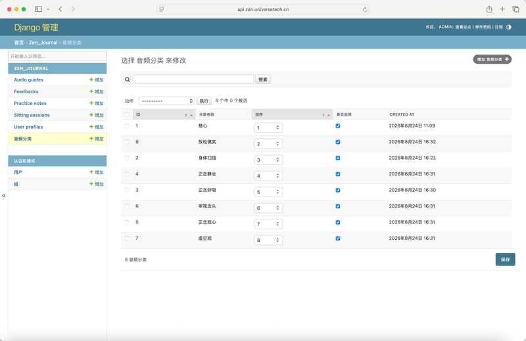Select the row checkbox for 放松微笑
526x341 pixels.
pyautogui.click(x=127, y=142)
